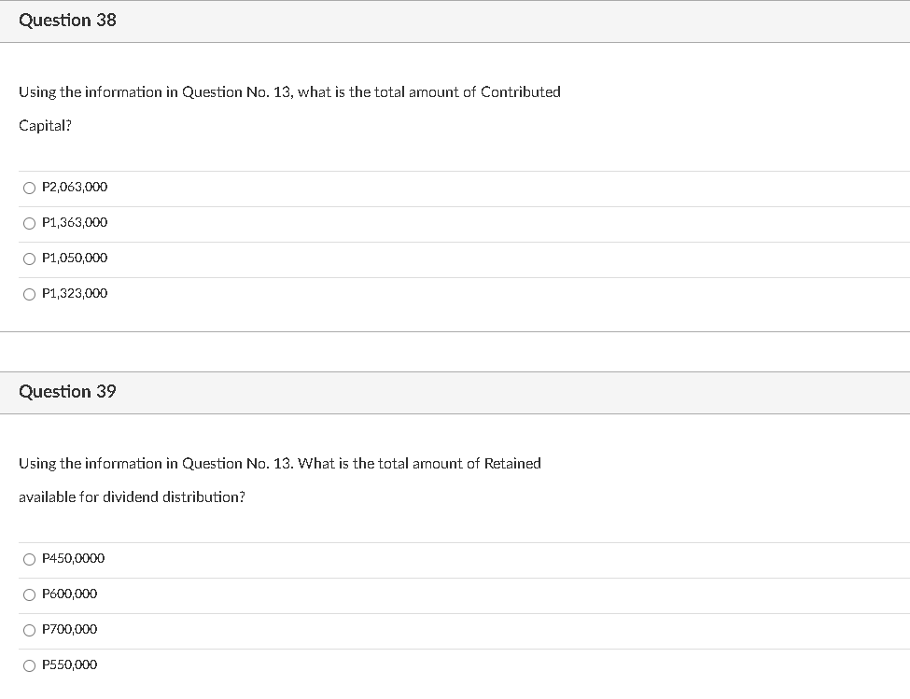The image size is (910, 699).
Task: Click the Question 39 prompt text
Action: [x=280, y=463]
